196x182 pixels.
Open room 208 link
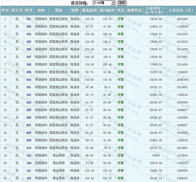(x=29, y=132)
